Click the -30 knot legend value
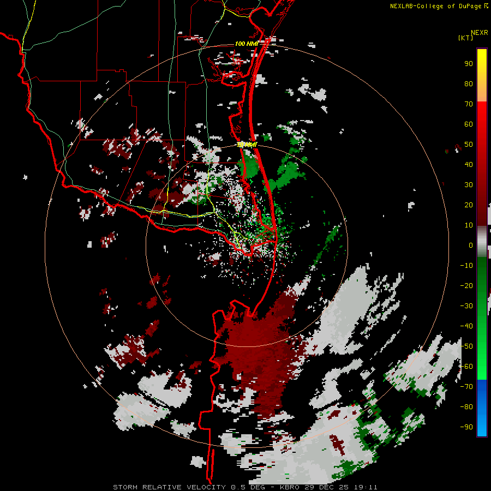 tap(466, 306)
